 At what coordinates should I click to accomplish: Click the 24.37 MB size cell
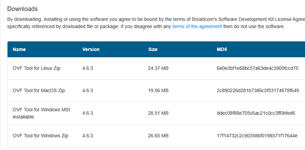click(x=158, y=68)
